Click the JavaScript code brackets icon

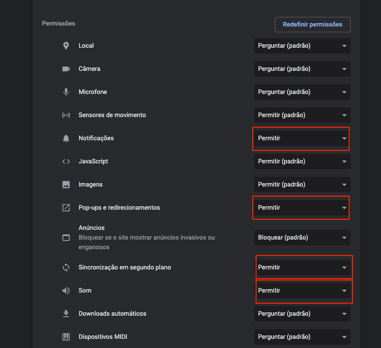tap(66, 161)
